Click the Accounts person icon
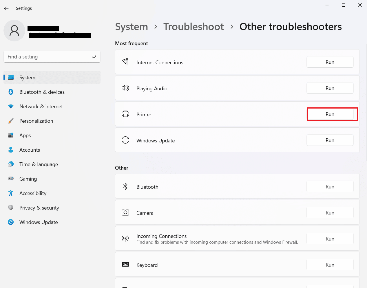The height and width of the screenshot is (288, 367). (11, 150)
